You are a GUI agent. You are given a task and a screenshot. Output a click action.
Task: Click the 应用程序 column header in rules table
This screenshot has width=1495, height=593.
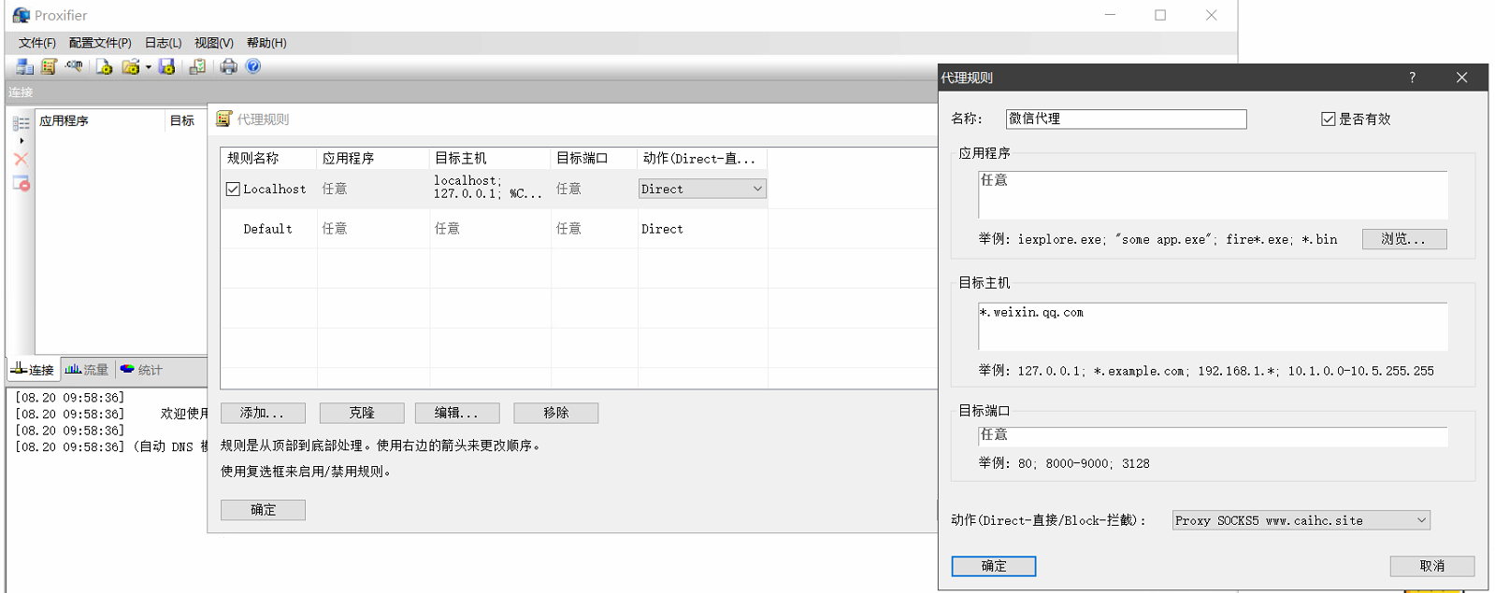(373, 158)
